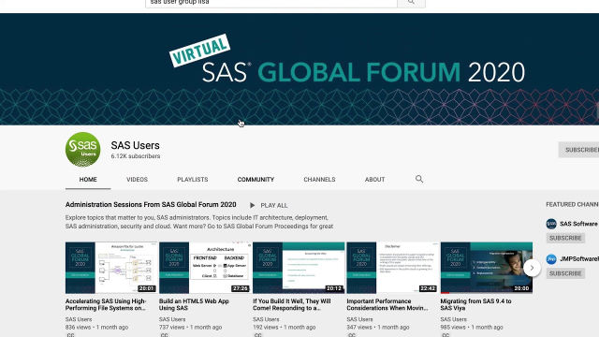Open the ABOUT tab
The image size is (599, 337).
coord(374,179)
